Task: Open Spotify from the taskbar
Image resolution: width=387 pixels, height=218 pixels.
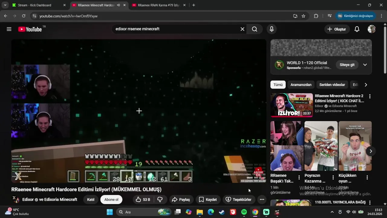Action: (x=244, y=212)
